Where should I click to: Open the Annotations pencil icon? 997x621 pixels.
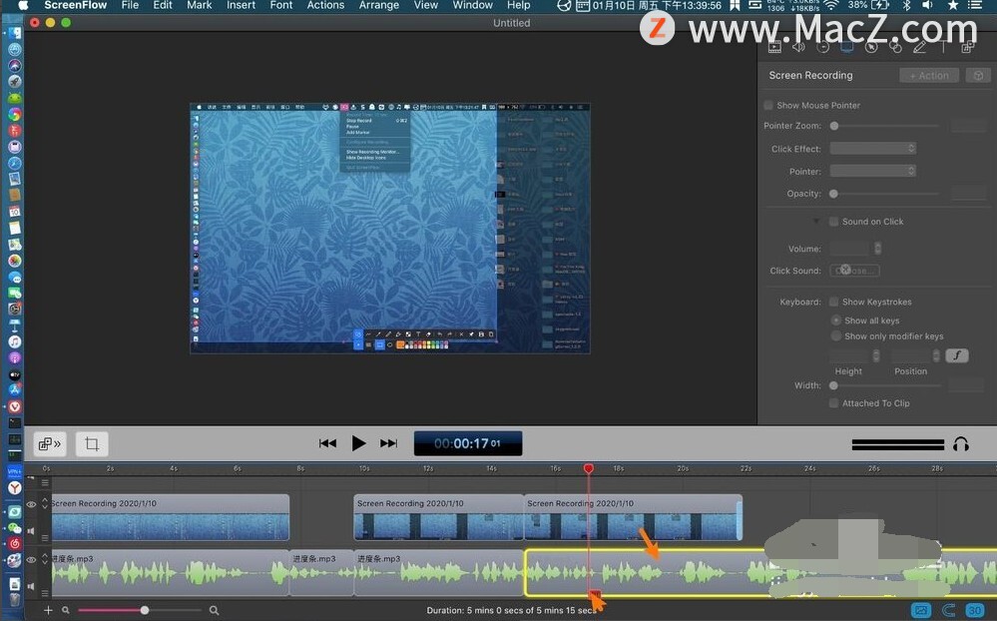919,47
